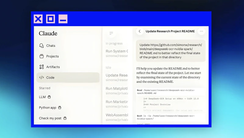Click the Read README.md tool output block
This screenshot has height=138, width=244.
point(171,100)
